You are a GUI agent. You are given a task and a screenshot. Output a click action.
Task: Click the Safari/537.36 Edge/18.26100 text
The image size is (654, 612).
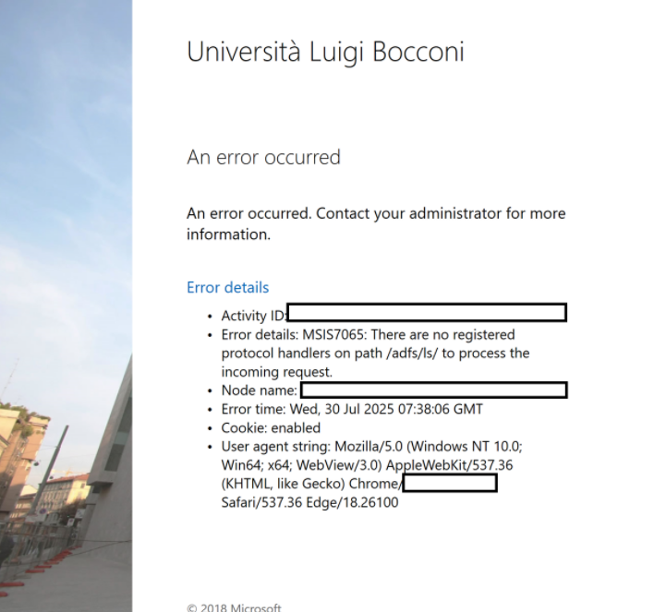309,502
